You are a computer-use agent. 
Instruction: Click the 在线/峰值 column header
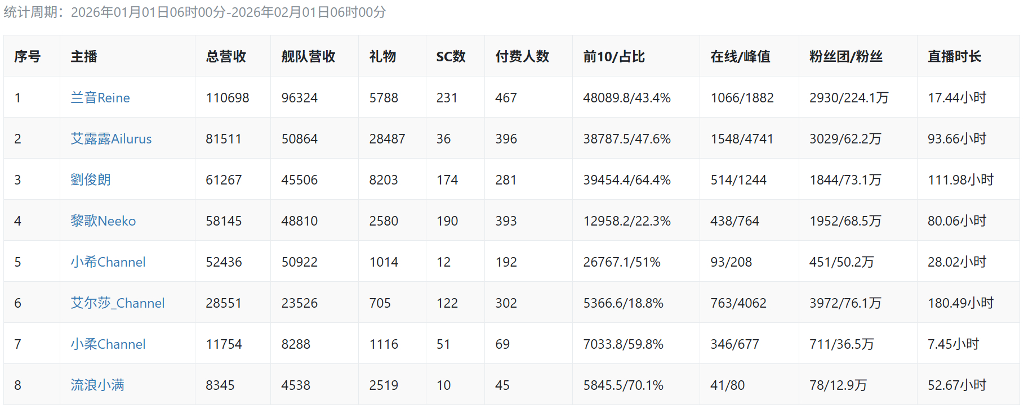pyautogui.click(x=740, y=56)
